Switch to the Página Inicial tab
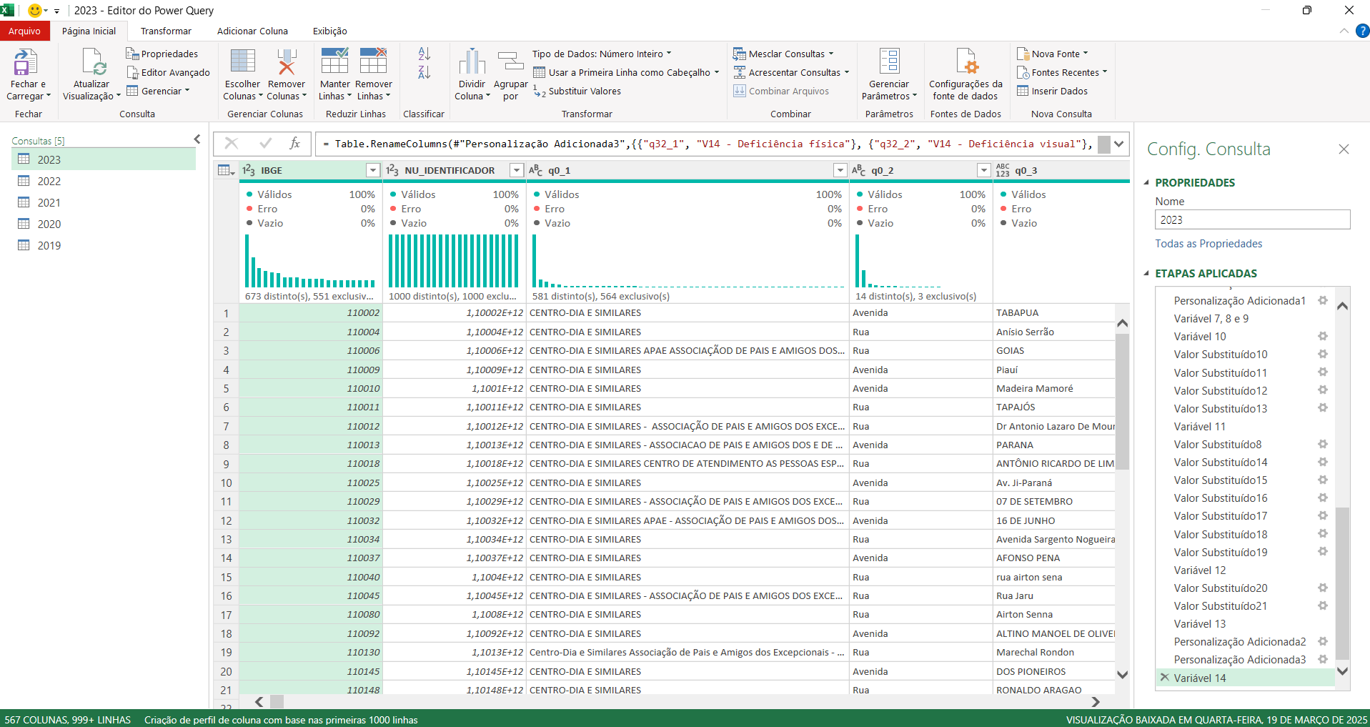Screen dimensions: 1370x727 (89, 31)
